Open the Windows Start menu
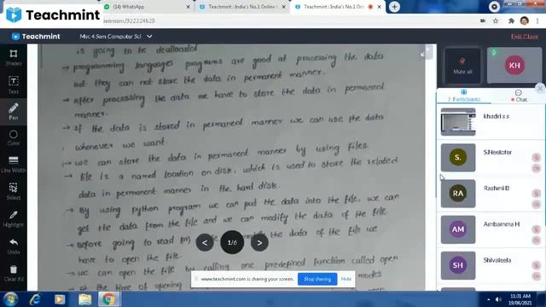The image size is (546, 307). pyautogui.click(x=10, y=299)
